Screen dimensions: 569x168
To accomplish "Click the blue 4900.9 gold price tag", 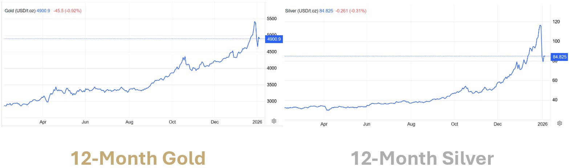I will 274,39.
